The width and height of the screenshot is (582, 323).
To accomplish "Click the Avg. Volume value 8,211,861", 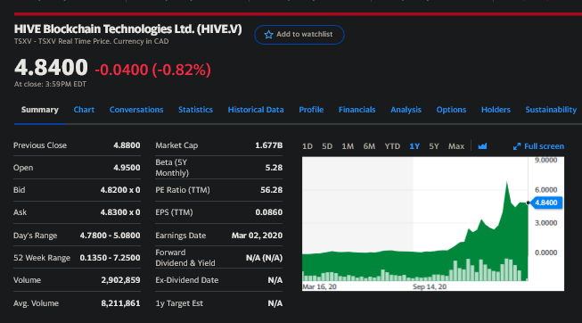I will click(x=120, y=303).
